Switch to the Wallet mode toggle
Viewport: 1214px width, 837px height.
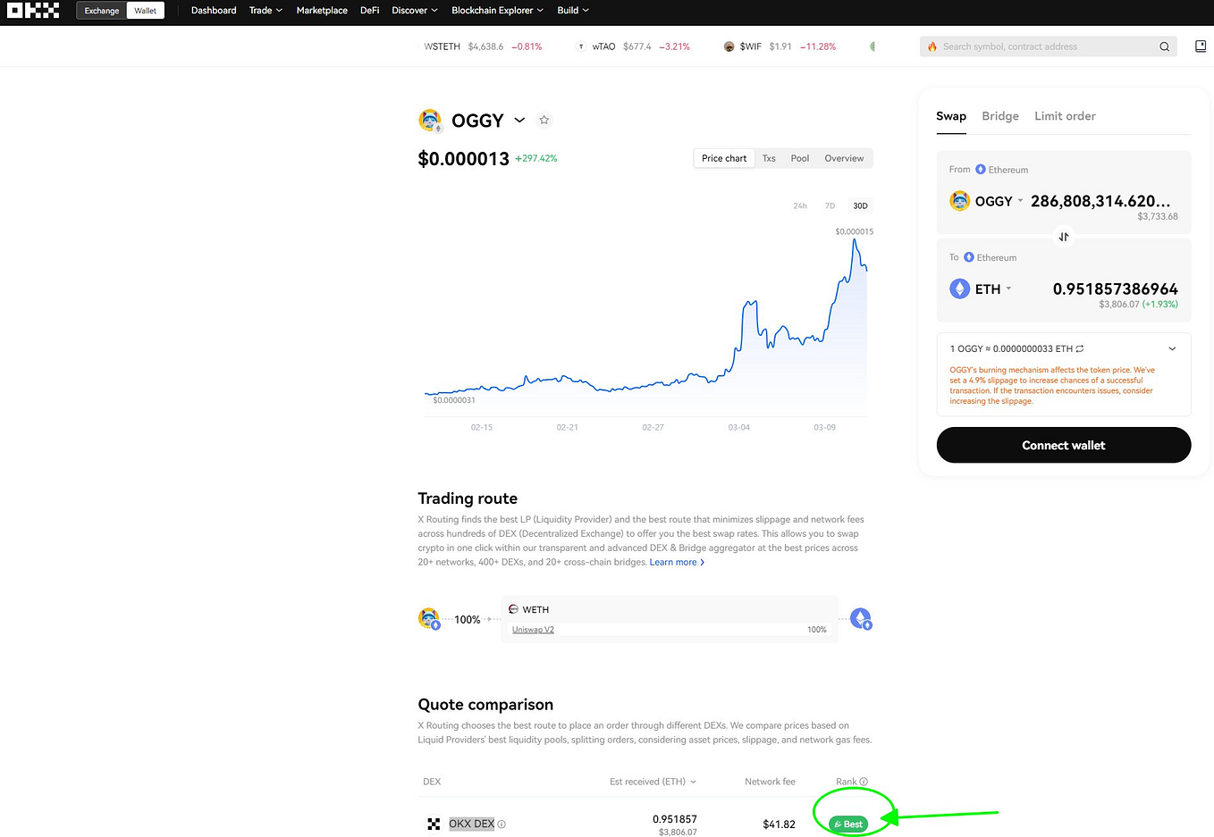tap(146, 11)
